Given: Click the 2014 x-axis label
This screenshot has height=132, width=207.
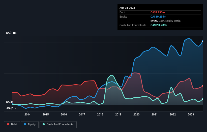Looking at the screenshot, I should (x=27, y=114).
